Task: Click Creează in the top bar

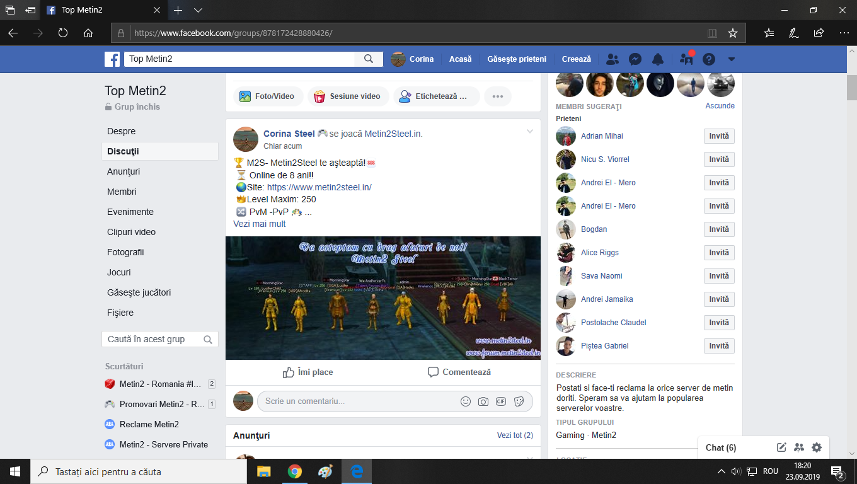Action: coord(577,59)
